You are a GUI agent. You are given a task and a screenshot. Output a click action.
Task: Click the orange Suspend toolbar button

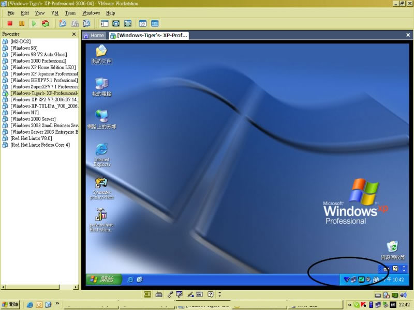22,23
